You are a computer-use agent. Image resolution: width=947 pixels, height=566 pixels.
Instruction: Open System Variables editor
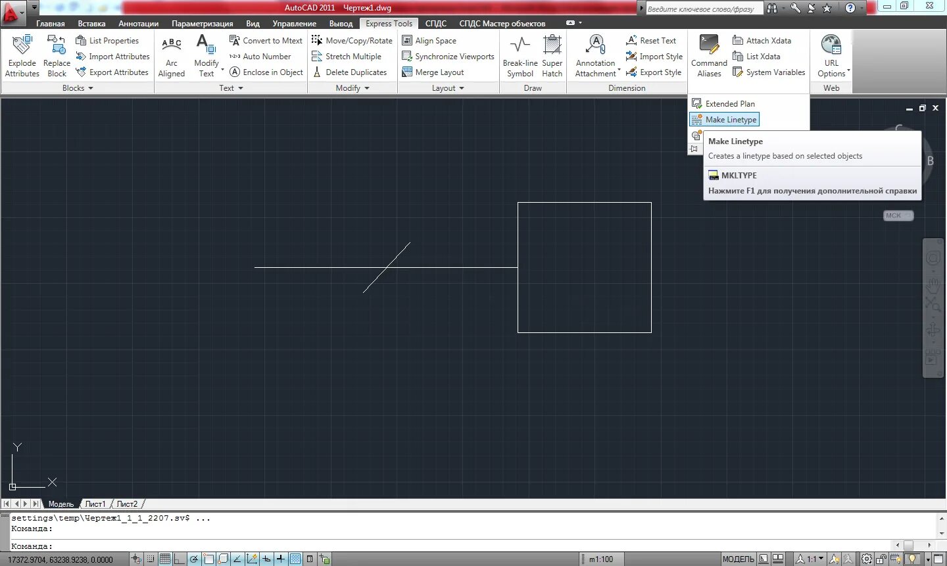click(769, 72)
